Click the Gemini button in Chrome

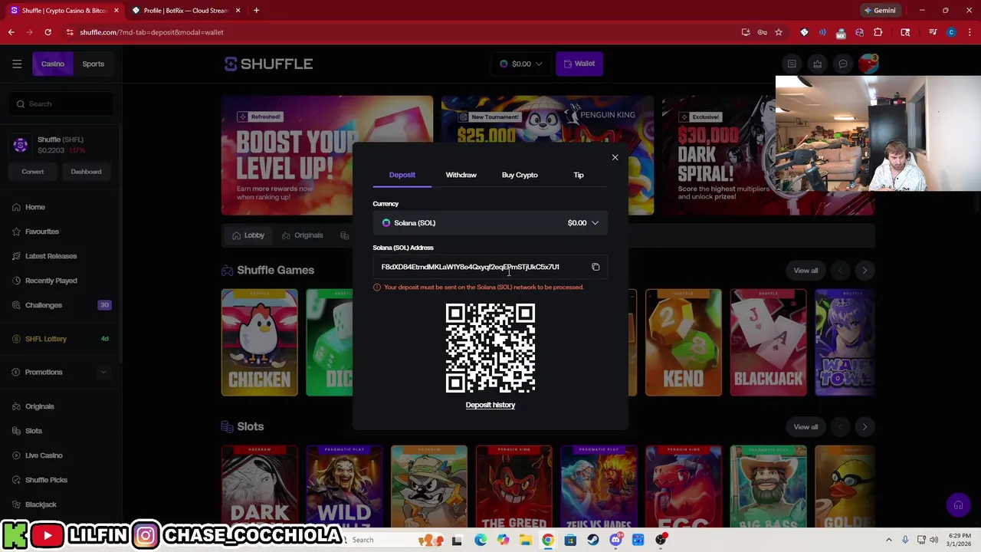click(880, 10)
